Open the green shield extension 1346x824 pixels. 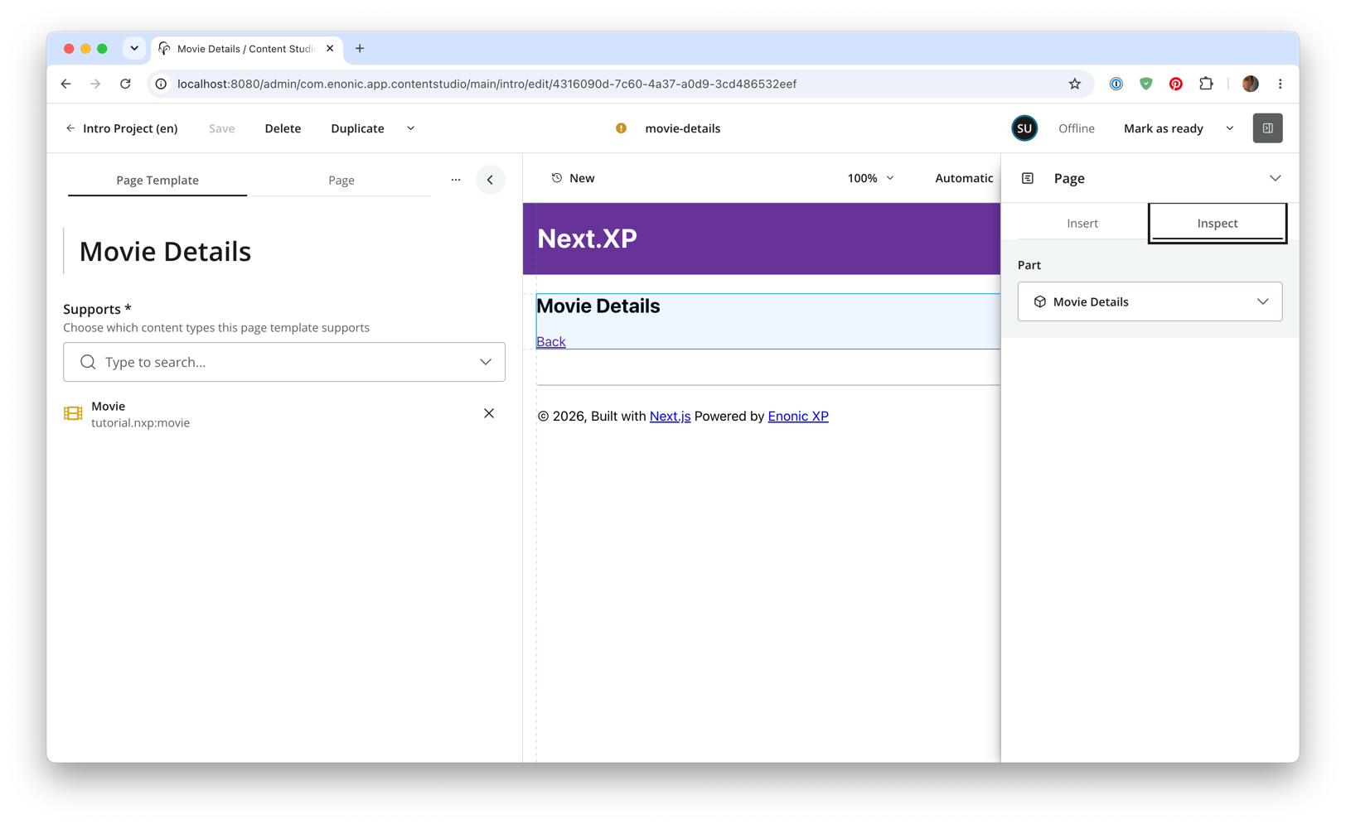(1146, 84)
